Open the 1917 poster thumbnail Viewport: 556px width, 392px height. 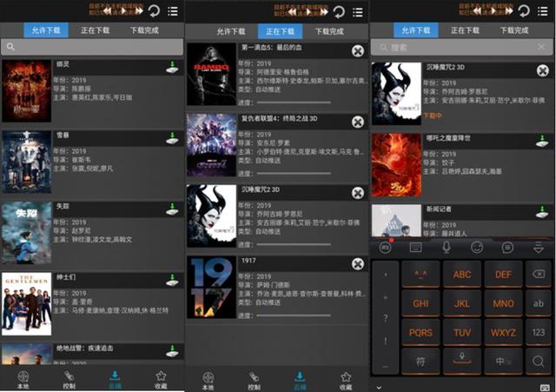(212, 287)
